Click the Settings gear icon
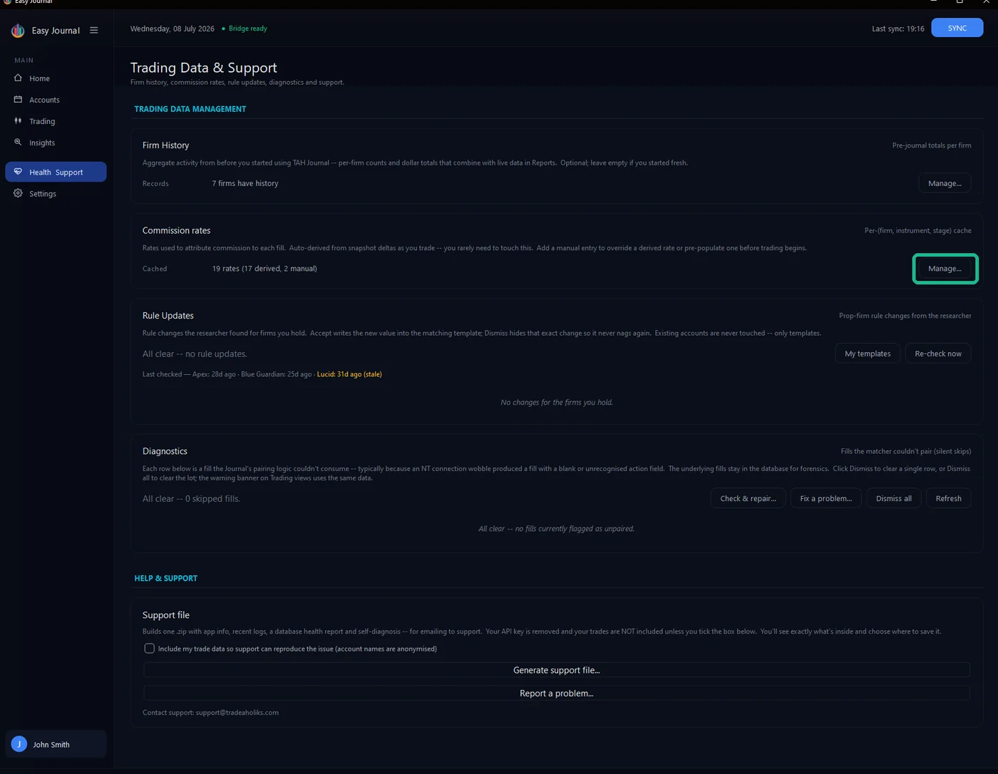Screen dimensions: 998x774 (19, 193)
